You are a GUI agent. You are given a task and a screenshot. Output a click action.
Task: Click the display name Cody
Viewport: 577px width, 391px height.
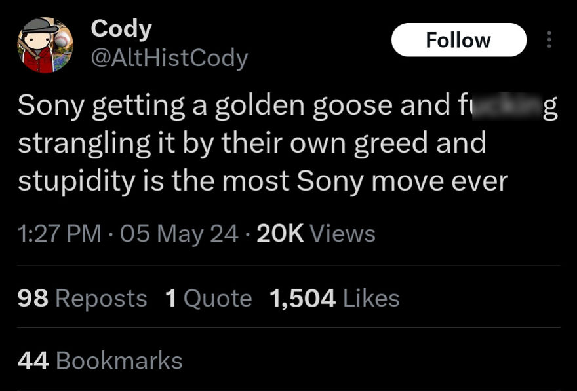click(x=121, y=28)
